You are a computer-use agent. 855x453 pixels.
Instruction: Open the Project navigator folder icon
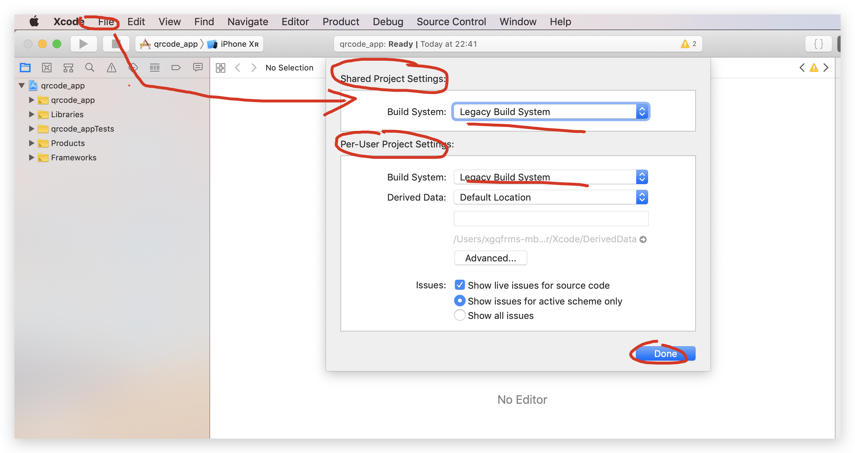point(25,68)
